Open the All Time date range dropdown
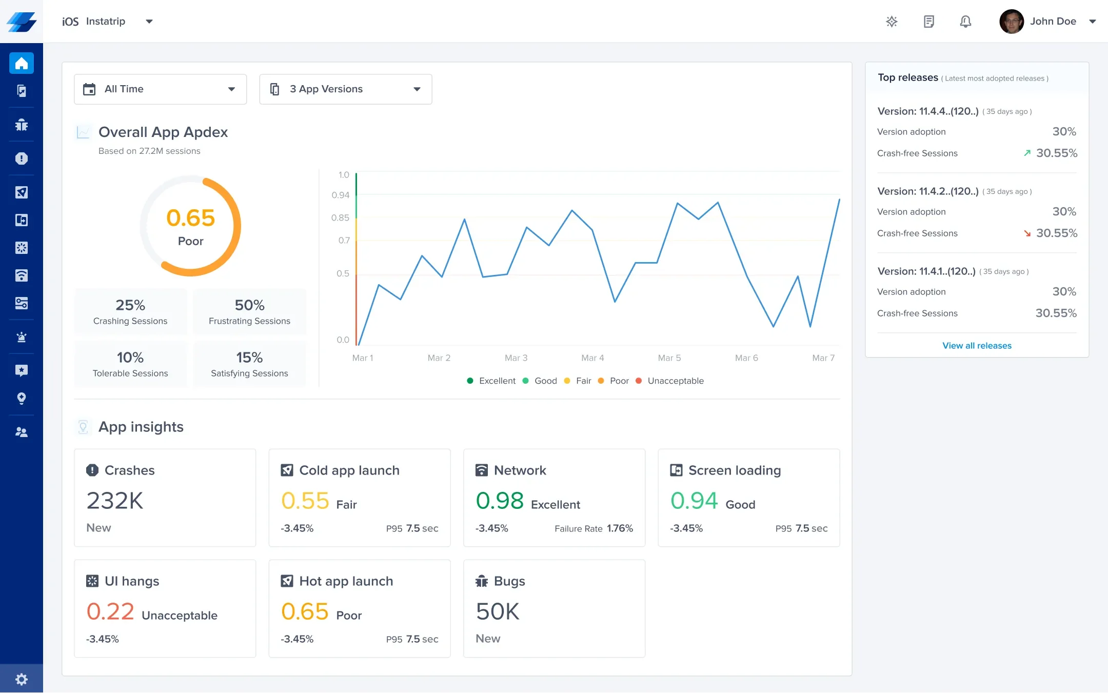The image size is (1108, 693). pos(160,89)
